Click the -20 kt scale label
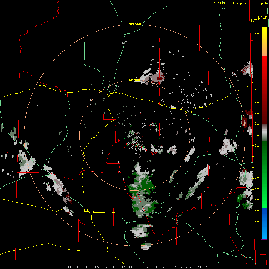 tap(256, 156)
